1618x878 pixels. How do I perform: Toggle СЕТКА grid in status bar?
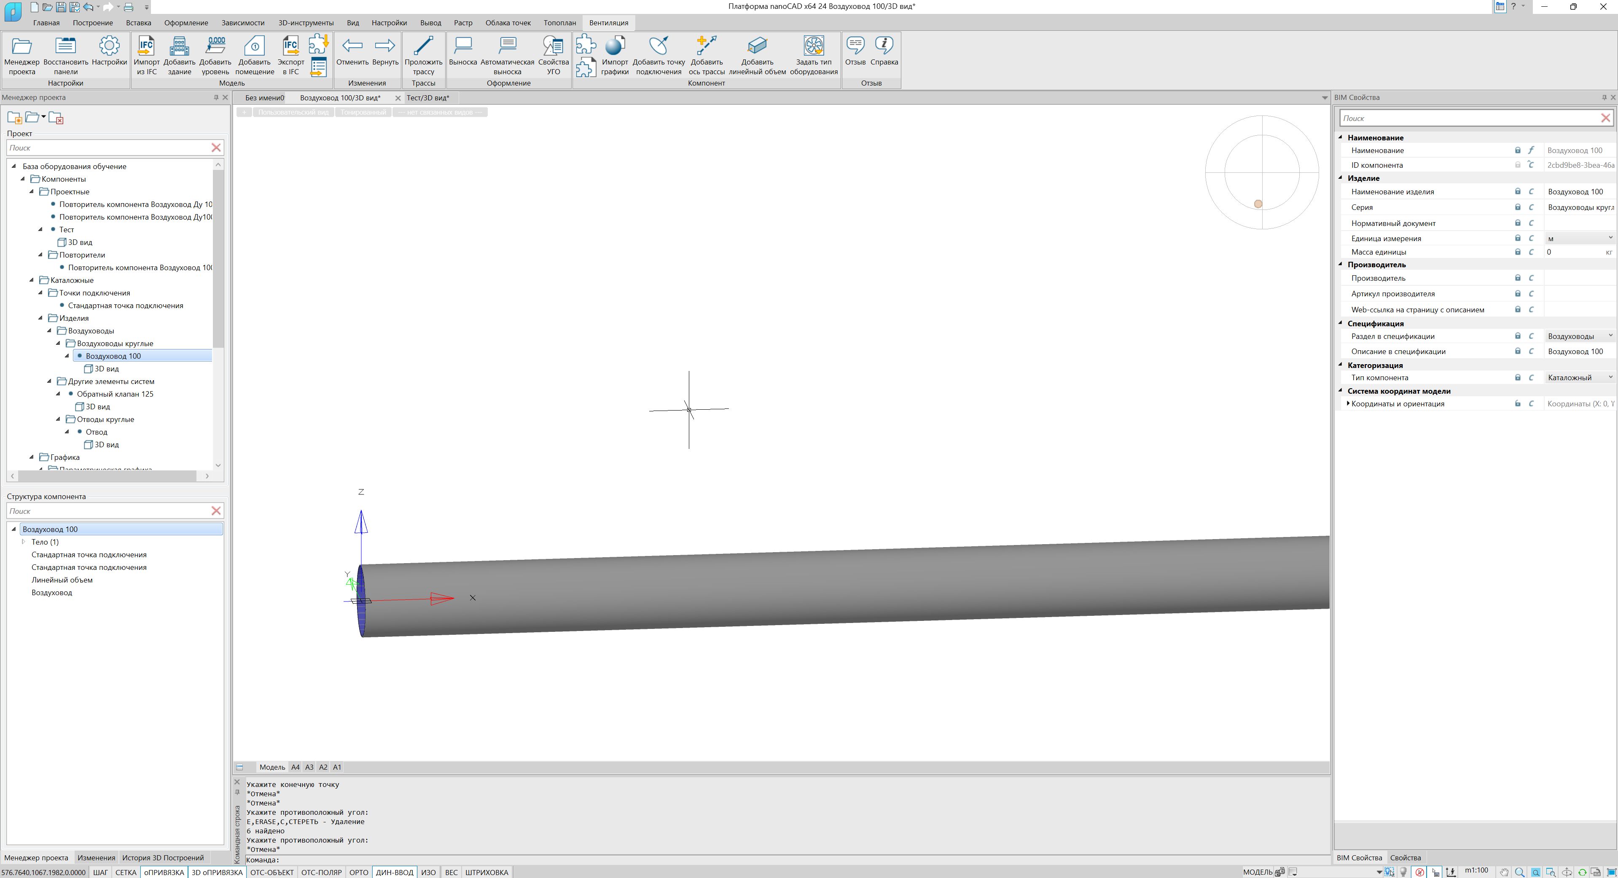tap(126, 873)
